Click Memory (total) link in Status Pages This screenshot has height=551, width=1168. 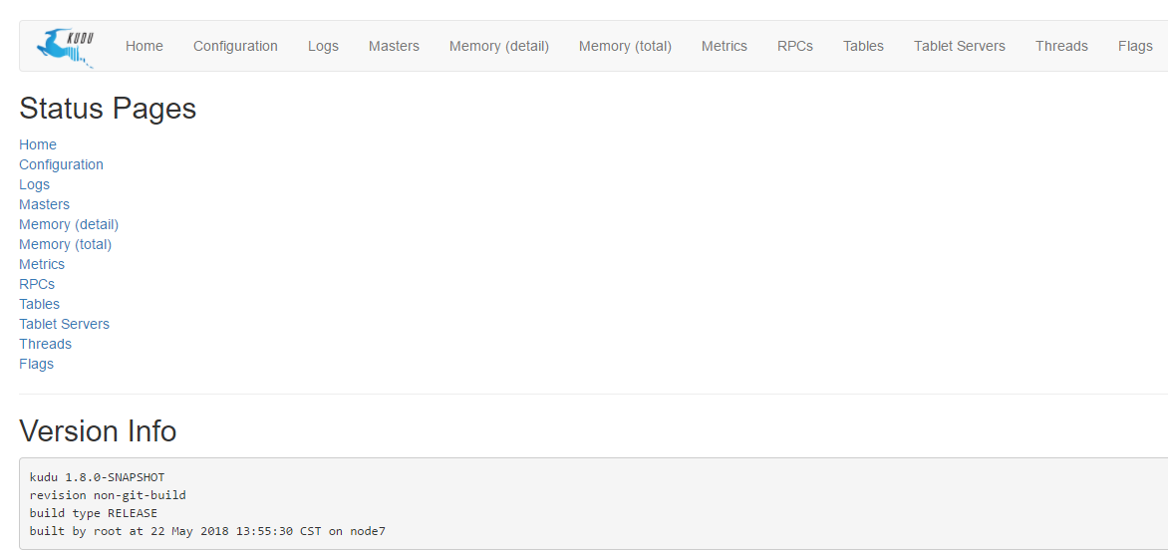[66, 244]
